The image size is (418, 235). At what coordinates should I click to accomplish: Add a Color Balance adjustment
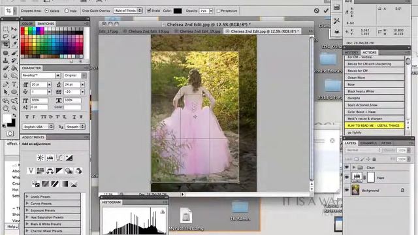click(50, 171)
